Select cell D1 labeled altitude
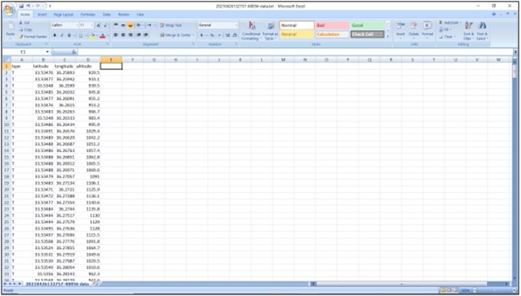This screenshot has width=521, height=296. tap(89, 66)
